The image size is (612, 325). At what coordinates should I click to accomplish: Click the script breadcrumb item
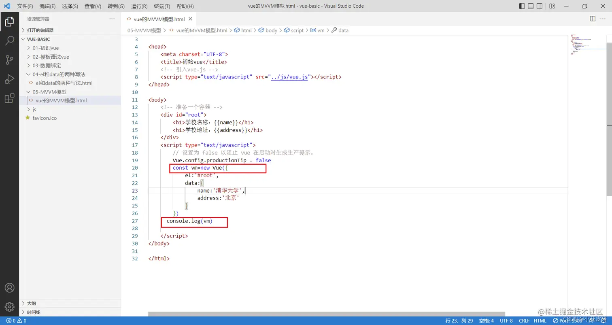(294, 30)
